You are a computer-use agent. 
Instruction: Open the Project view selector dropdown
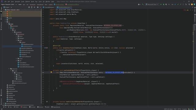tap(8, 7)
